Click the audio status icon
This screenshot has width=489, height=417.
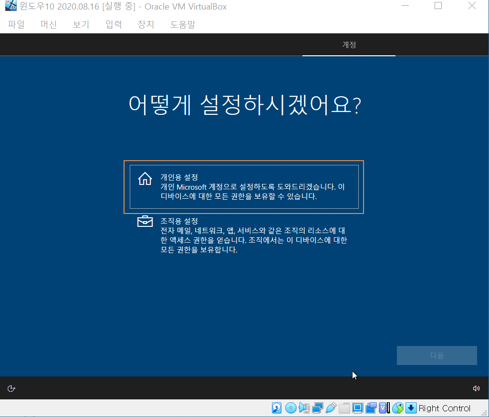pos(304,407)
